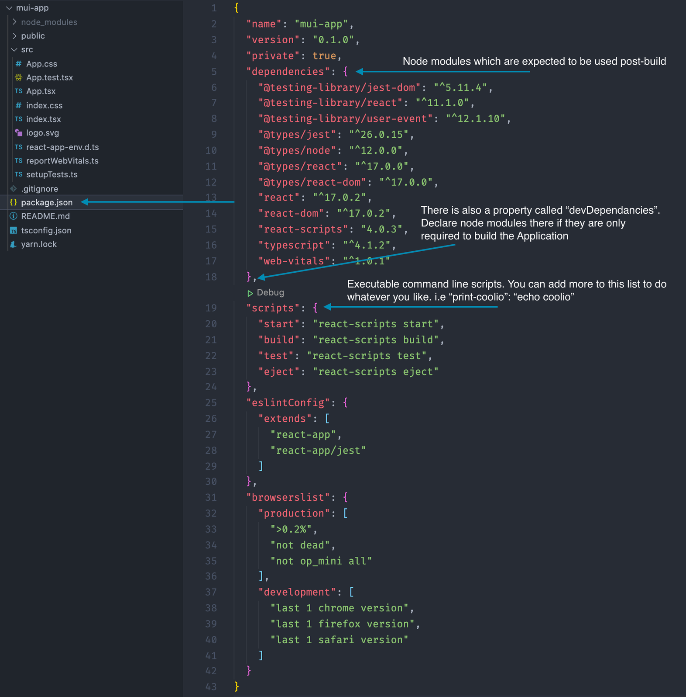Click the "react-scripts eject" value
Viewport: 686px width, 697px height.
pos(376,371)
